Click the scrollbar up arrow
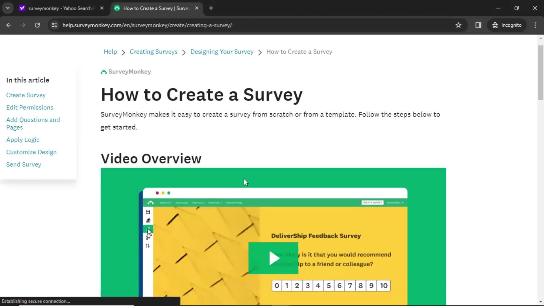544x306 pixels. click(541, 39)
